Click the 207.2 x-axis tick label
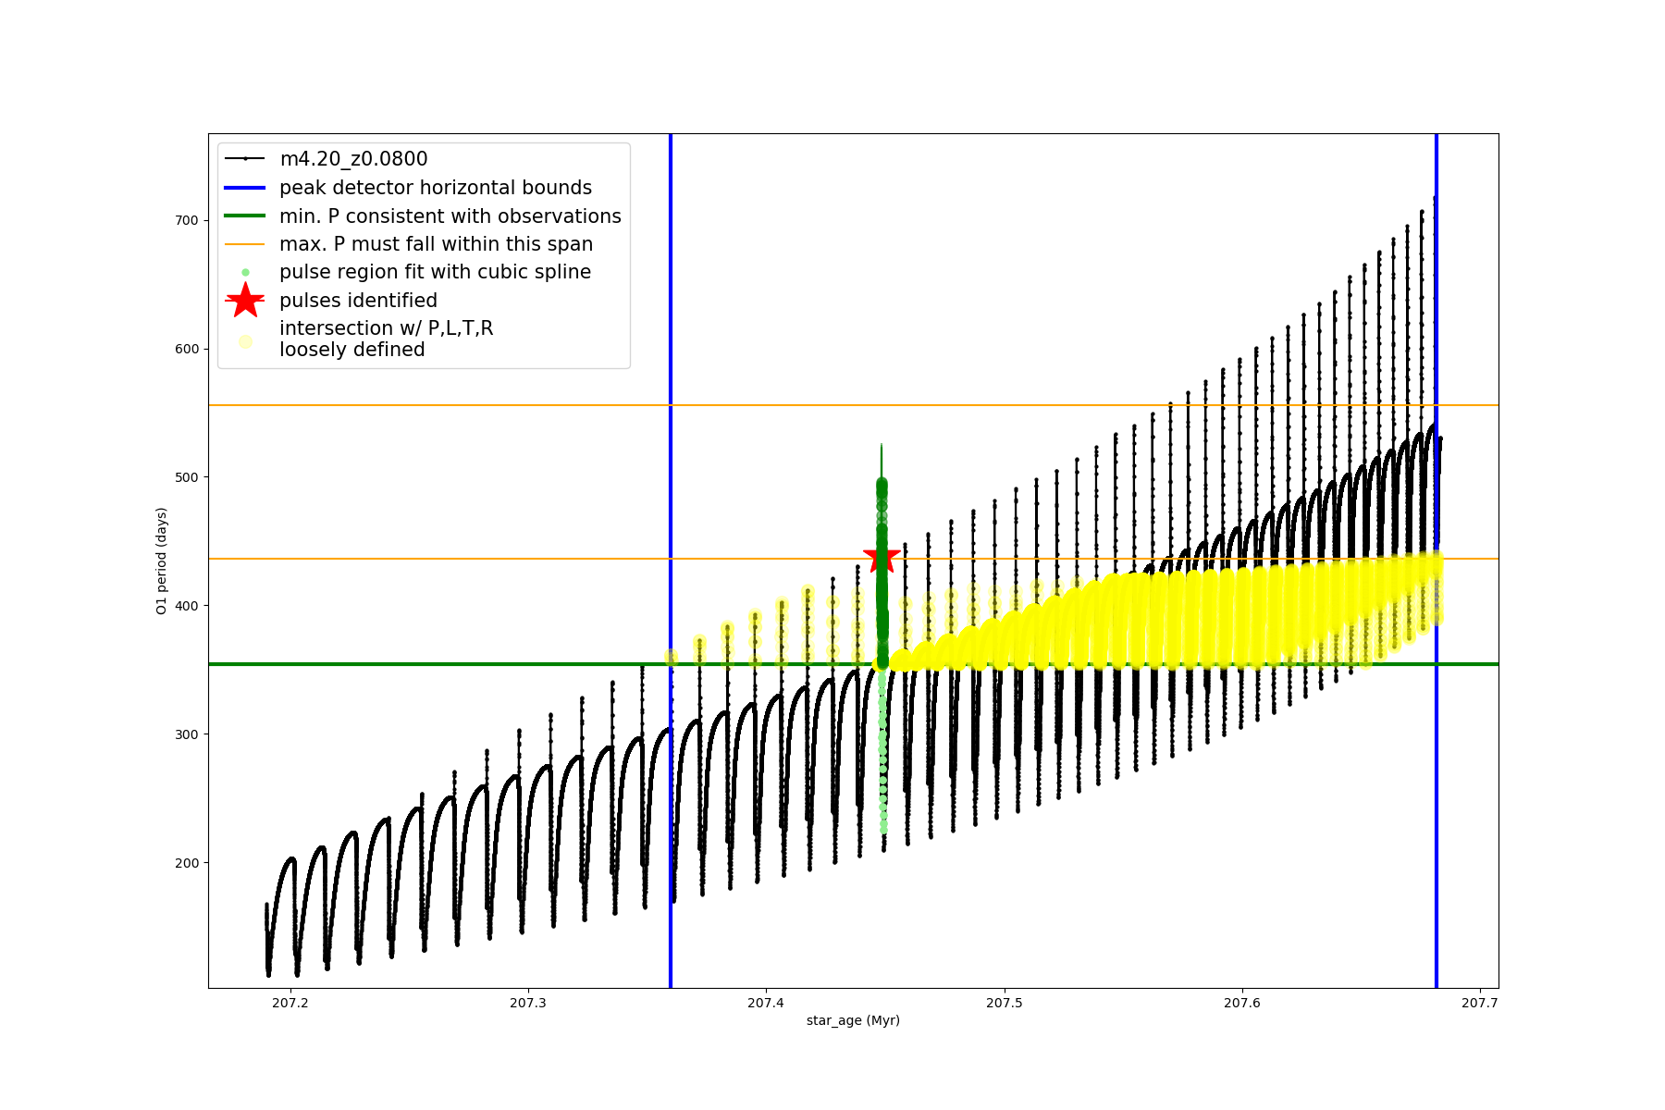 (290, 1003)
